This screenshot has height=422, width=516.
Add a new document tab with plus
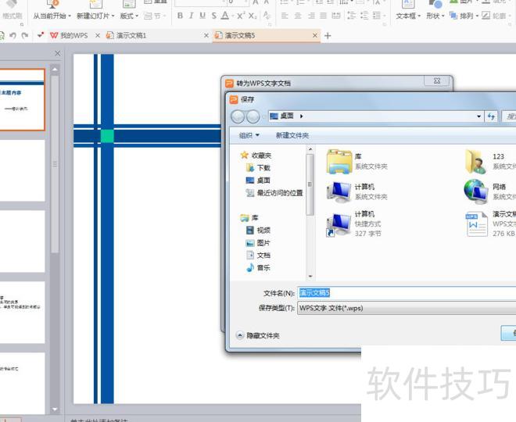coord(328,35)
